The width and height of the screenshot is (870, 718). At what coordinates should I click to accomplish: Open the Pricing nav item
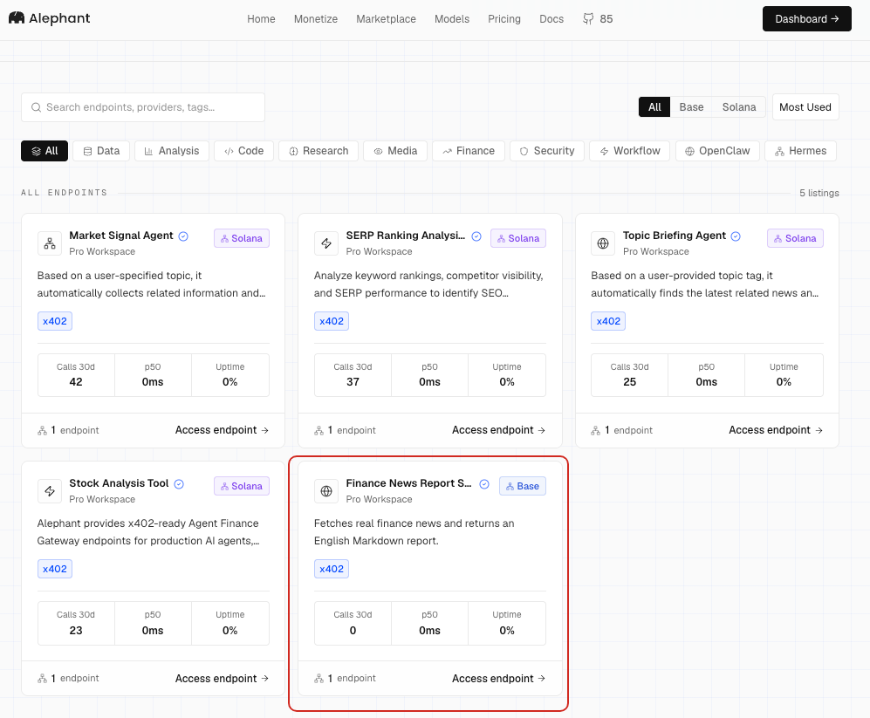coord(504,19)
